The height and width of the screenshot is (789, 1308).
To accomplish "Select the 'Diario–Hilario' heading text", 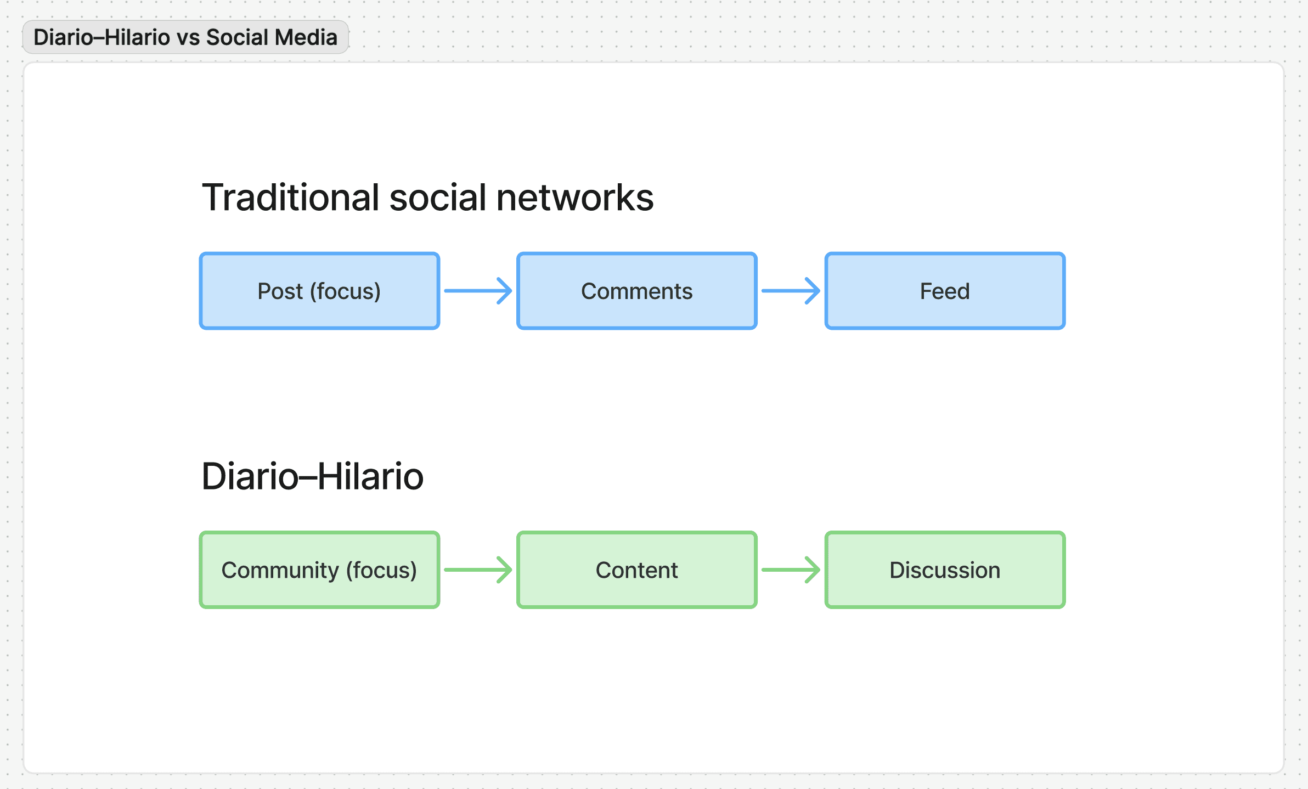I will [312, 476].
